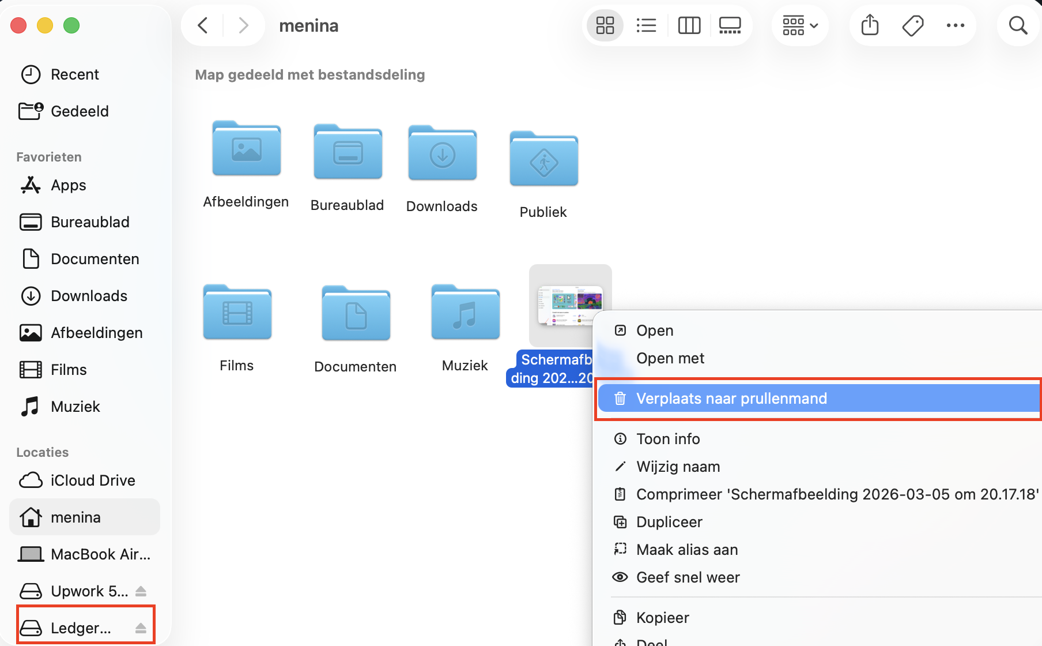Click the Schermafbeelding screenshot thumbnail
The width and height of the screenshot is (1042, 646).
coord(570,304)
